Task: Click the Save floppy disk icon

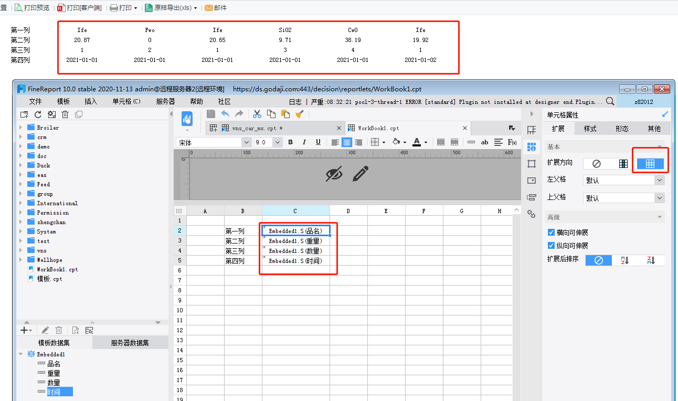Action: point(211,114)
